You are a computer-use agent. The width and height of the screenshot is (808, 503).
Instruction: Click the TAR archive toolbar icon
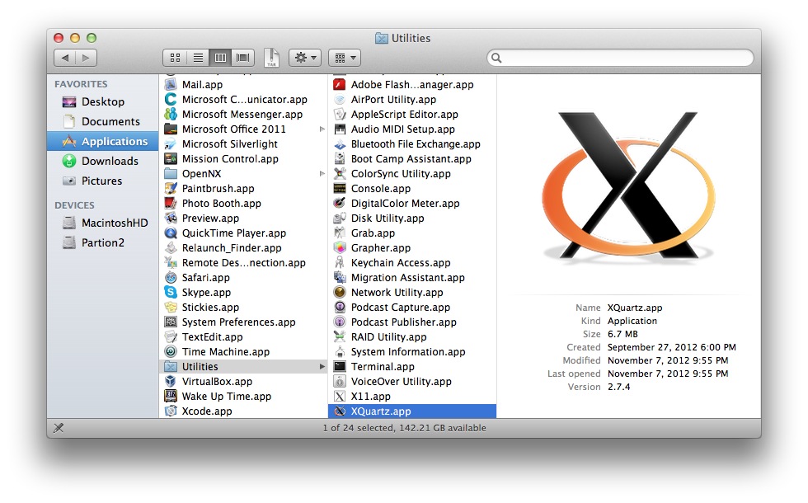pyautogui.click(x=271, y=58)
